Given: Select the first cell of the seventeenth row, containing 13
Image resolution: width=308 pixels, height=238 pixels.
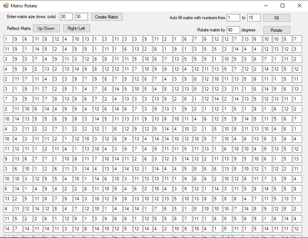Looking at the screenshot, I should point(8,199).
